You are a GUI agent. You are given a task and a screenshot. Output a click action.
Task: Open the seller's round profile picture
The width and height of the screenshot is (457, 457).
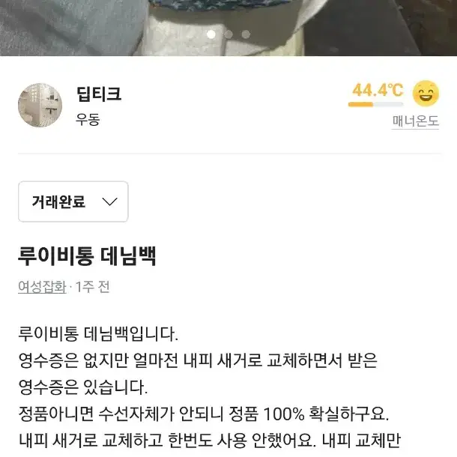[x=40, y=105]
